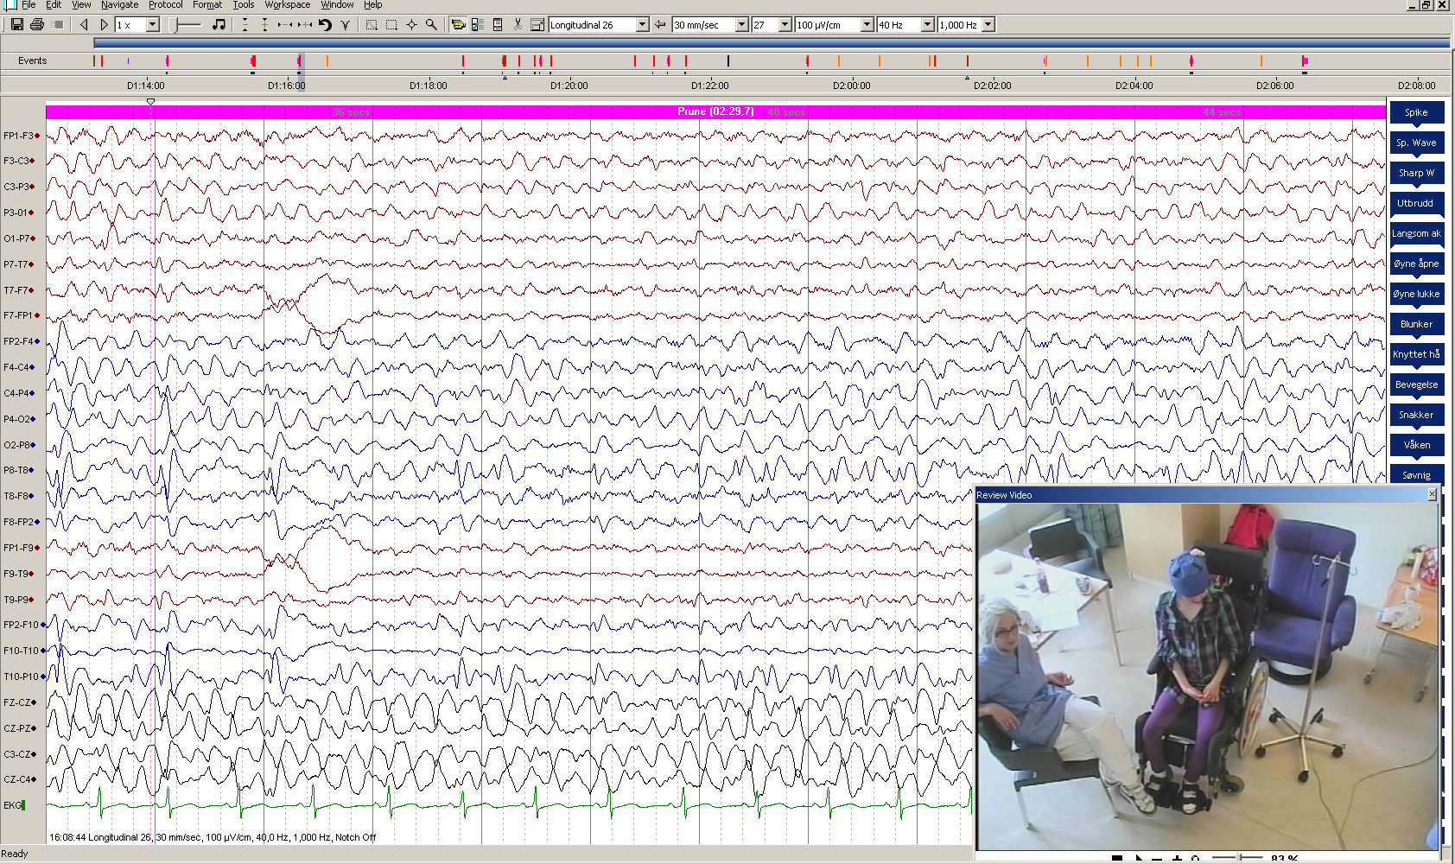
Task: Click the Snakker event button
Action: click(1416, 415)
